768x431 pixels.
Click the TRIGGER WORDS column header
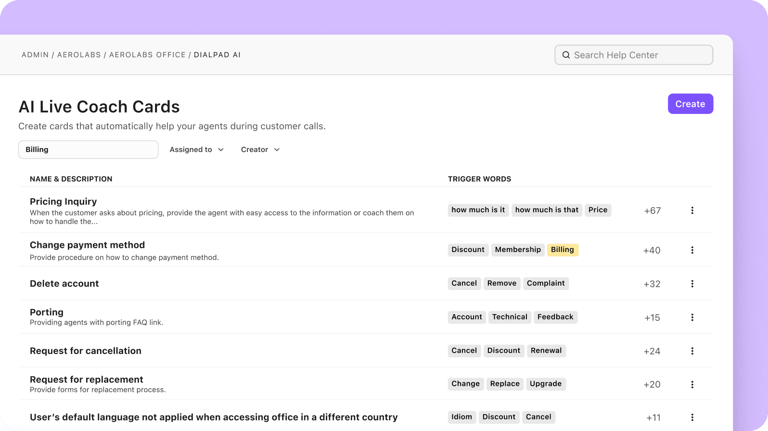coord(480,179)
